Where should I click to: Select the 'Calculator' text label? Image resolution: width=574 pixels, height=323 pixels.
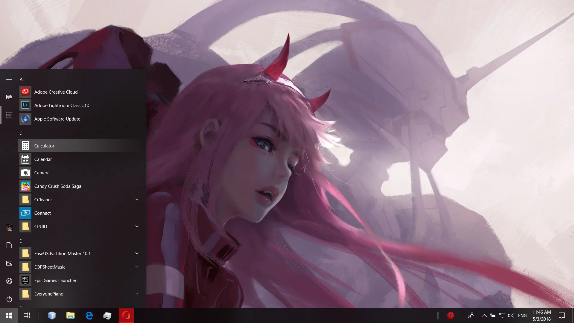[x=44, y=146]
